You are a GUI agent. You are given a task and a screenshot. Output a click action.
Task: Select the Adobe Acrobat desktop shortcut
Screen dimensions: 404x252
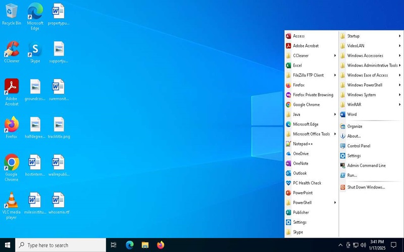coord(11,93)
